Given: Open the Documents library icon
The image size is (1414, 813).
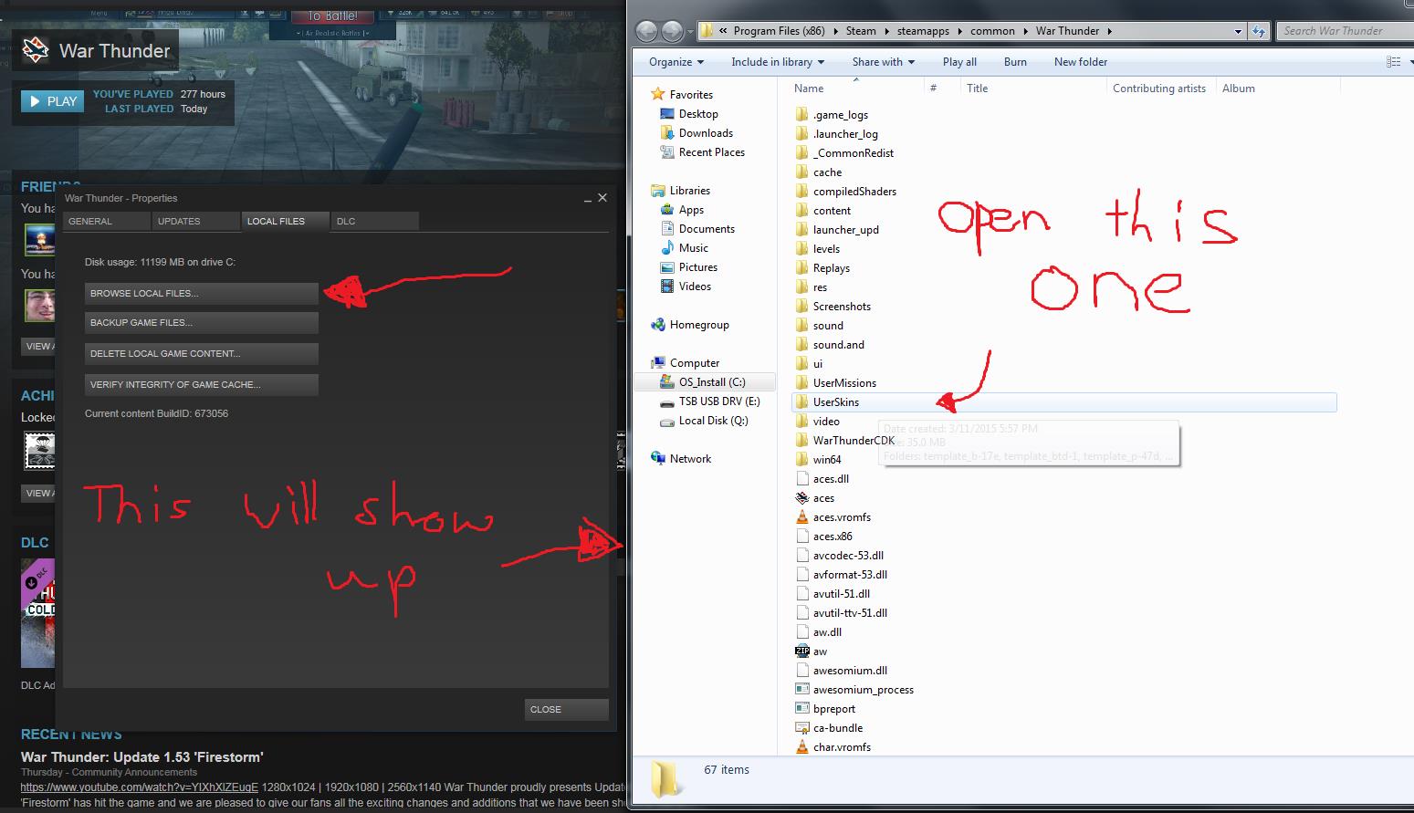Looking at the screenshot, I should pyautogui.click(x=666, y=229).
